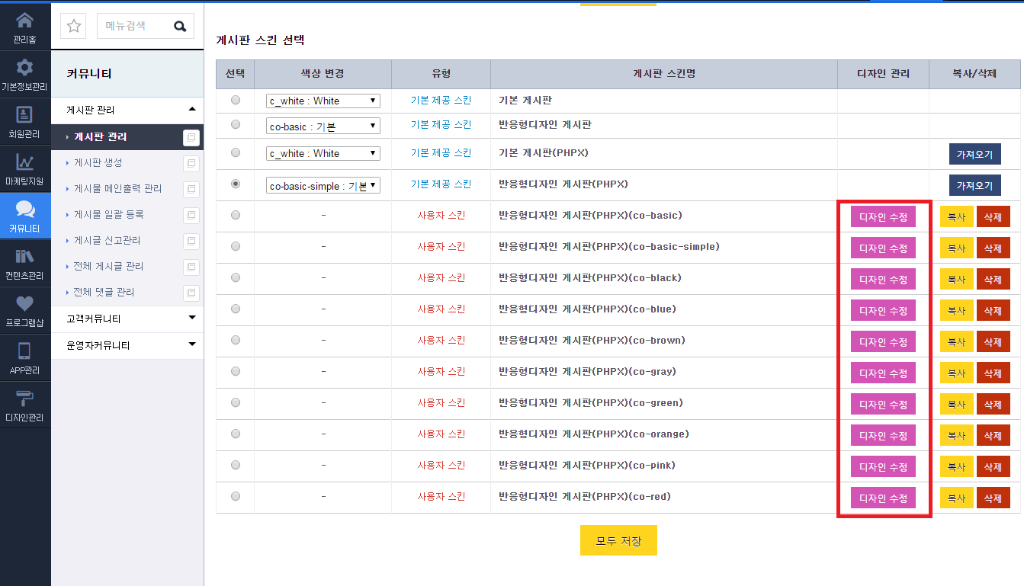Select radio for 기본 게시판 skin
This screenshot has width=1024, height=586.
coord(236,100)
